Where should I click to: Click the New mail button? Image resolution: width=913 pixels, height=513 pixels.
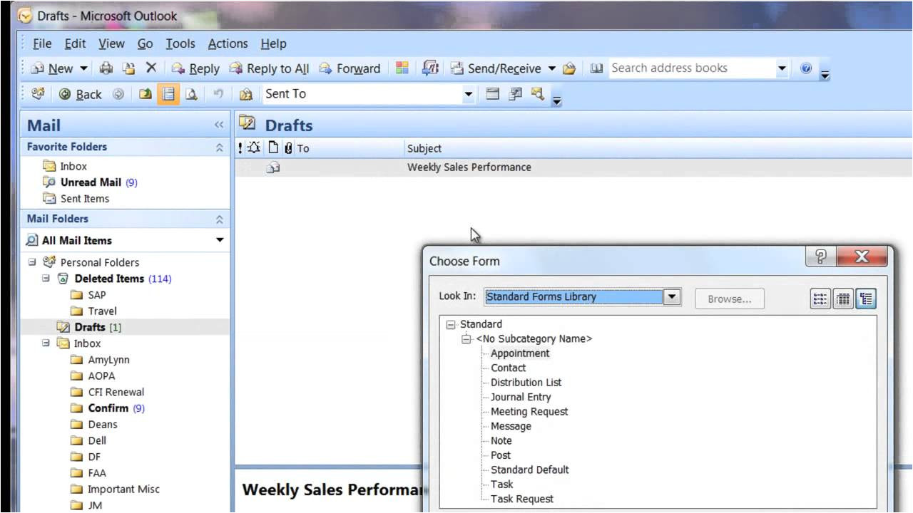coord(52,68)
